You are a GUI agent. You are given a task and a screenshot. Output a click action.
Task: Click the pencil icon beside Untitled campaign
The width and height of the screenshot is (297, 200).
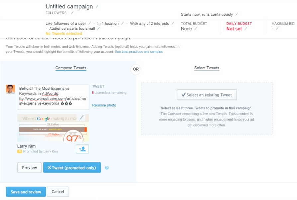(x=97, y=7)
